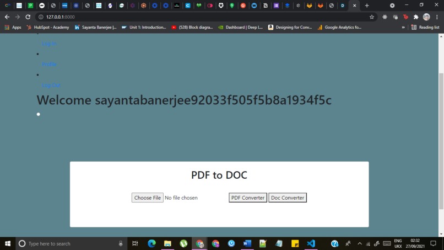The image size is (444, 250).
Task: Open the Chrome three-dot menu
Action: tap(437, 17)
